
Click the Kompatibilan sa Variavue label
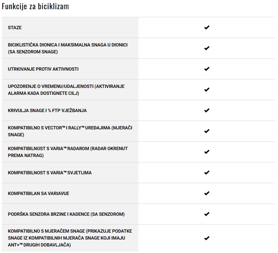[38, 193]
